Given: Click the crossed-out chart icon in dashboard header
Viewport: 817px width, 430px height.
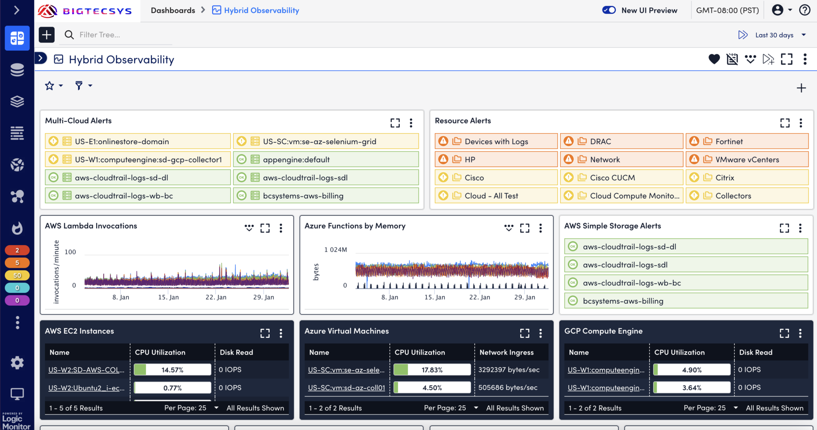Looking at the screenshot, I should coord(732,59).
